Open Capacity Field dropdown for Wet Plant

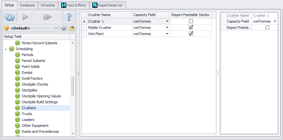[x=167, y=34]
